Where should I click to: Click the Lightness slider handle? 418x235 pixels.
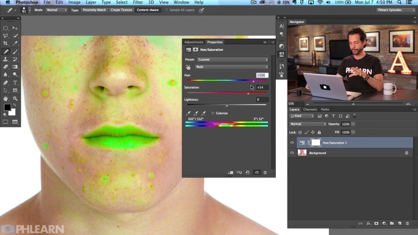227,106
